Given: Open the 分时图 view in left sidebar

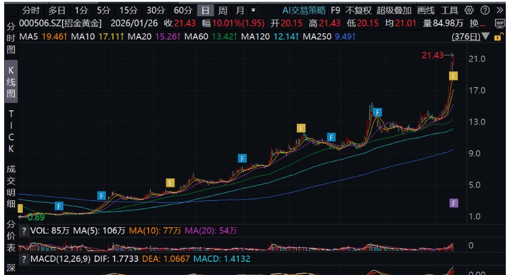Looking at the screenshot, I should [x=9, y=37].
